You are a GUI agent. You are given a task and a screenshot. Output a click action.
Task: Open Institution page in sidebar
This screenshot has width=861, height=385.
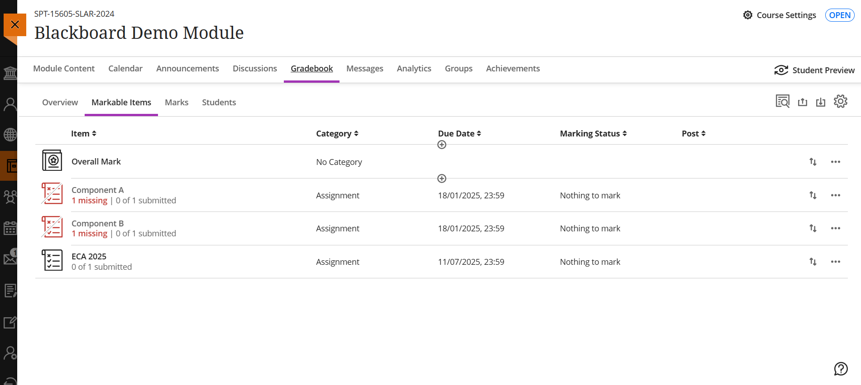point(10,73)
